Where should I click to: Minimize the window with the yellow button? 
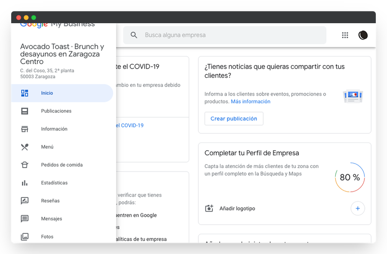pyautogui.click(x=26, y=17)
